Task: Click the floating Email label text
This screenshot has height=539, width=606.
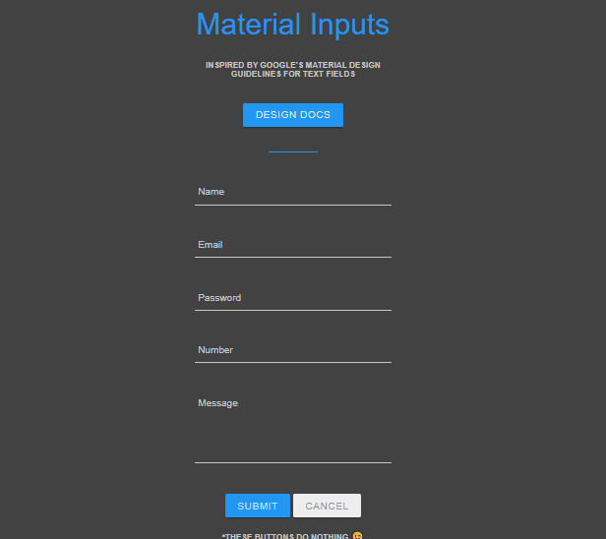Action: click(211, 245)
